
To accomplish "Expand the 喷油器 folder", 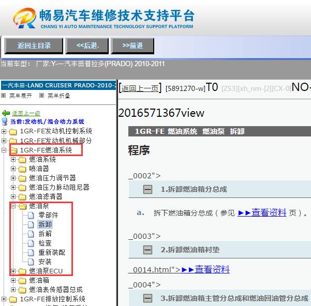I will click(13, 169).
